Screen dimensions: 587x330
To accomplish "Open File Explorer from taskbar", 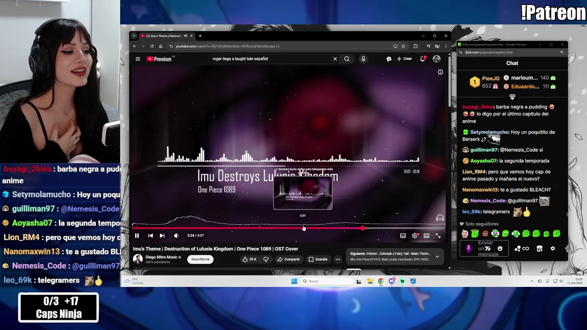I will (x=370, y=281).
